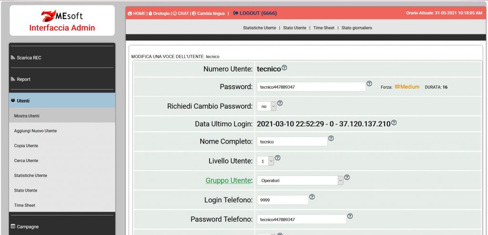Click the Orario Attuale timestamp
488x235 pixels.
444,13
